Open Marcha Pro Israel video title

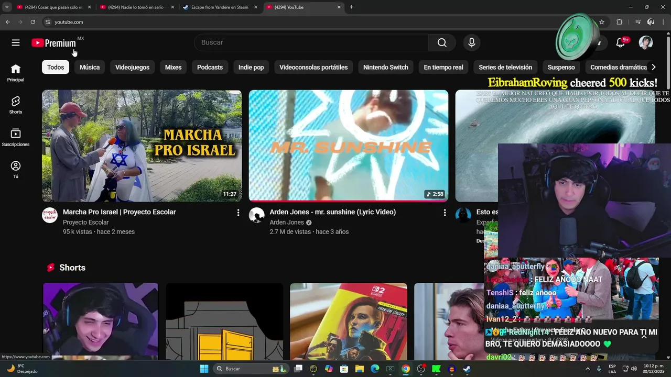[119, 212]
